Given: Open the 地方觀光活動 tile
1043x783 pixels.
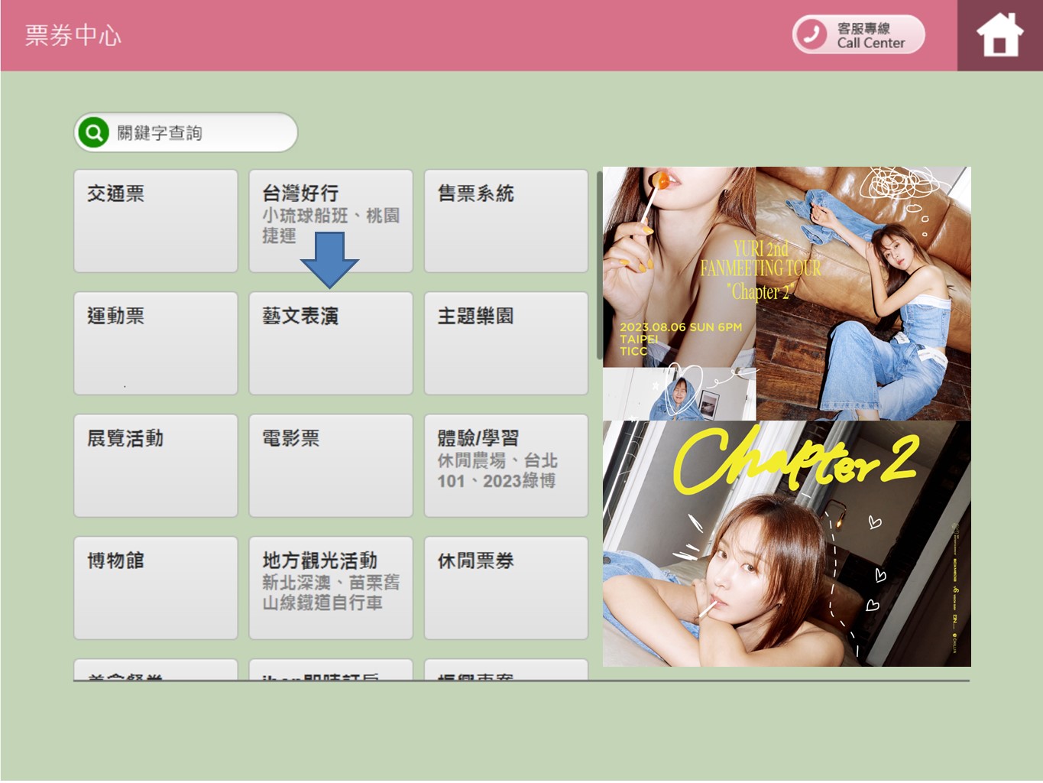Looking at the screenshot, I should point(331,588).
